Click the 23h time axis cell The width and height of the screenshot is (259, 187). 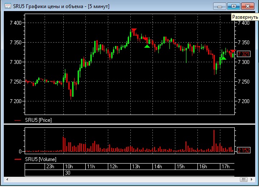coord(54,167)
